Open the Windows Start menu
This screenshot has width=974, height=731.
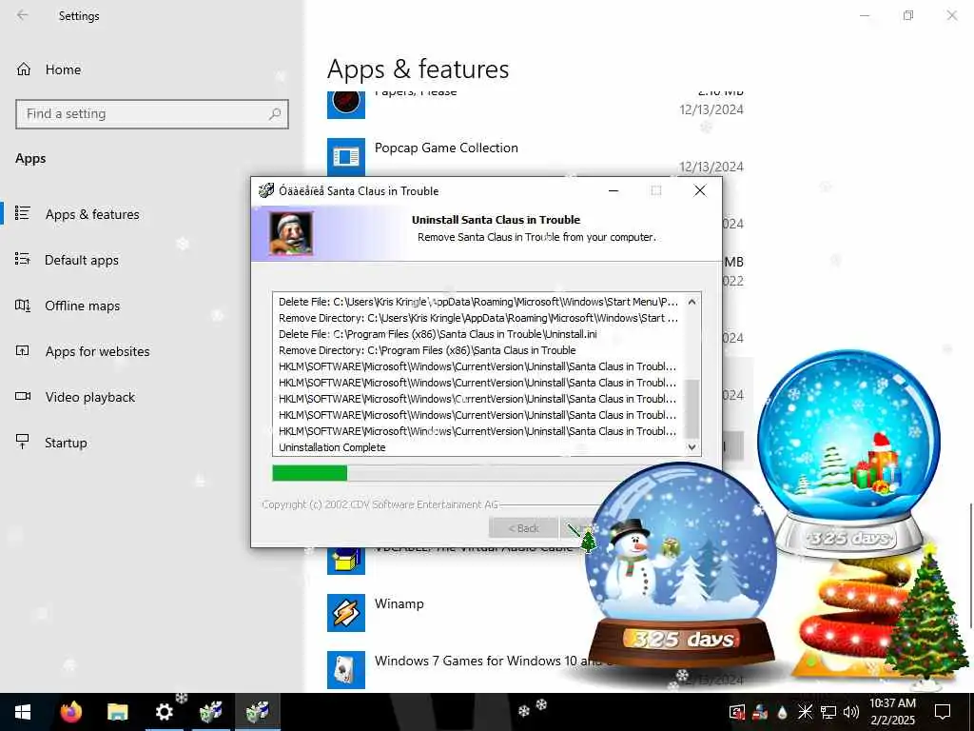click(x=23, y=712)
